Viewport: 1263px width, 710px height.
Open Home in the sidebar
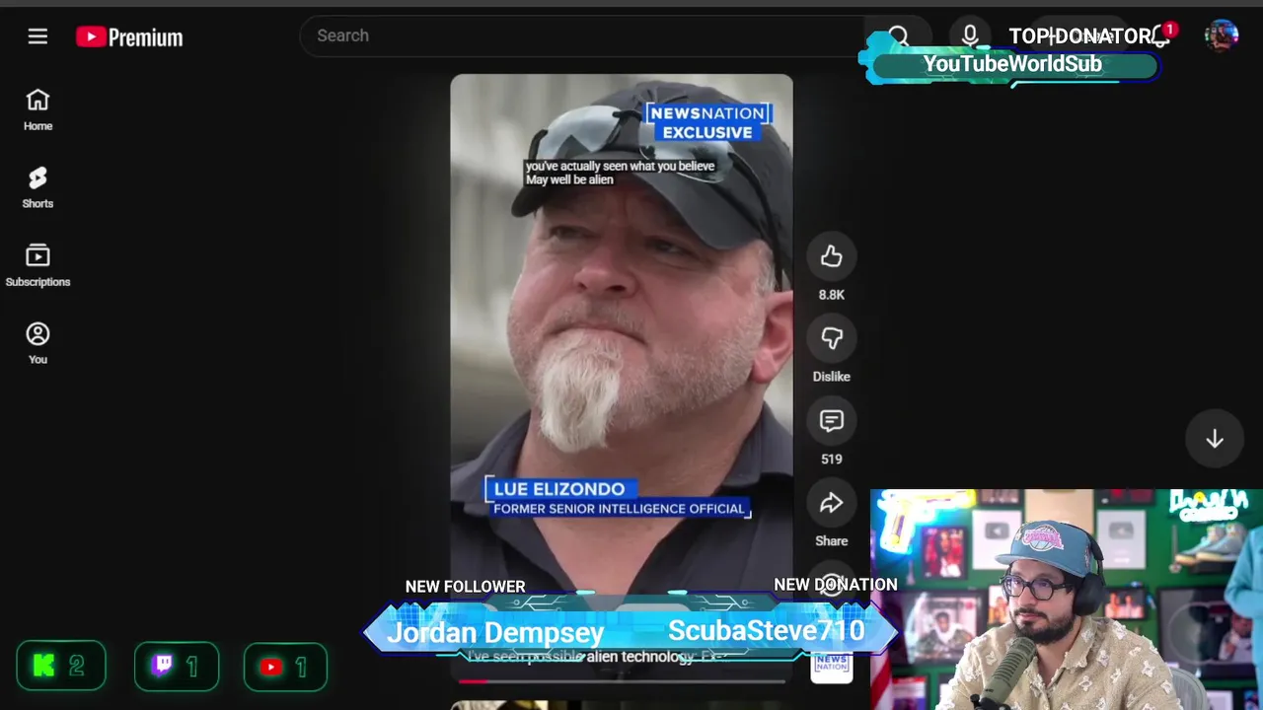(x=37, y=109)
